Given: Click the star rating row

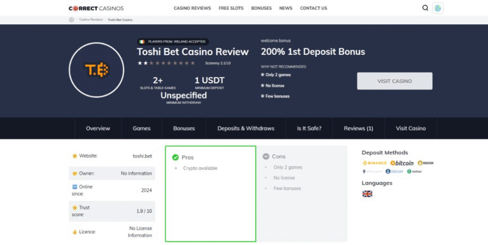Looking at the screenshot, I should pyautogui.click(x=166, y=63).
